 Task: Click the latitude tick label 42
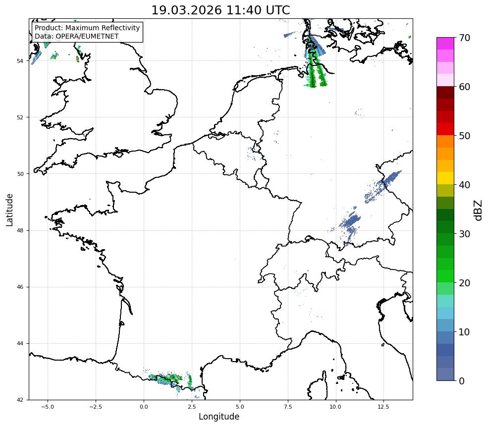click(x=20, y=400)
